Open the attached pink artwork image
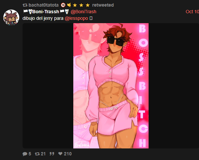Screen dimensions: 199x160 tap(111, 86)
